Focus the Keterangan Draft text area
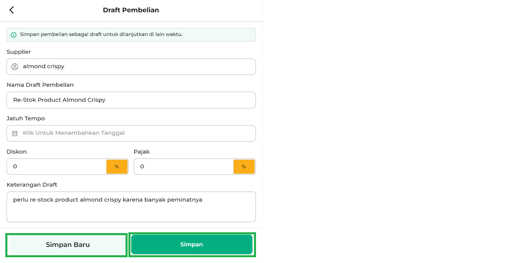 pyautogui.click(x=131, y=207)
